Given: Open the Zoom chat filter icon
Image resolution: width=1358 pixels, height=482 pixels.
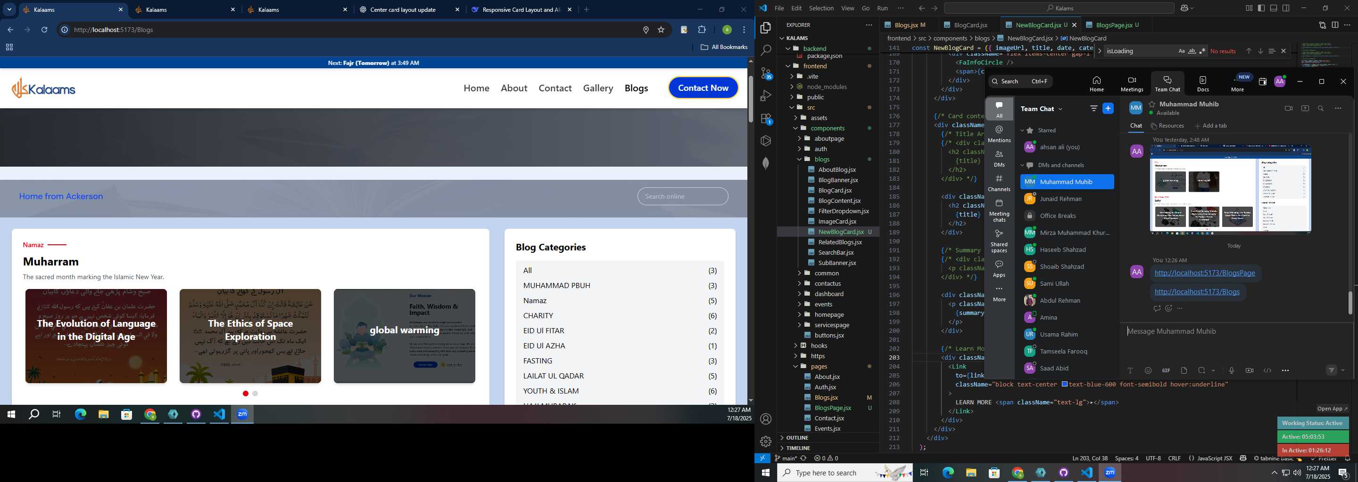Looking at the screenshot, I should pyautogui.click(x=1093, y=108).
